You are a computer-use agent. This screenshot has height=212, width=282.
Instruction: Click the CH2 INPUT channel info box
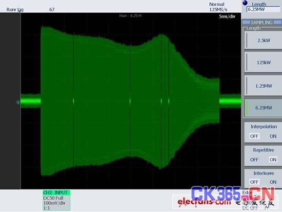(56, 200)
